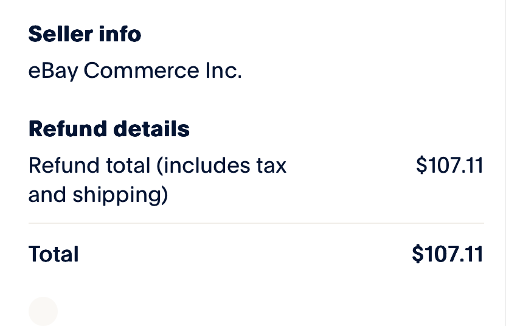Click the divider line above Total
This screenshot has height=326, width=506.
pos(256,223)
